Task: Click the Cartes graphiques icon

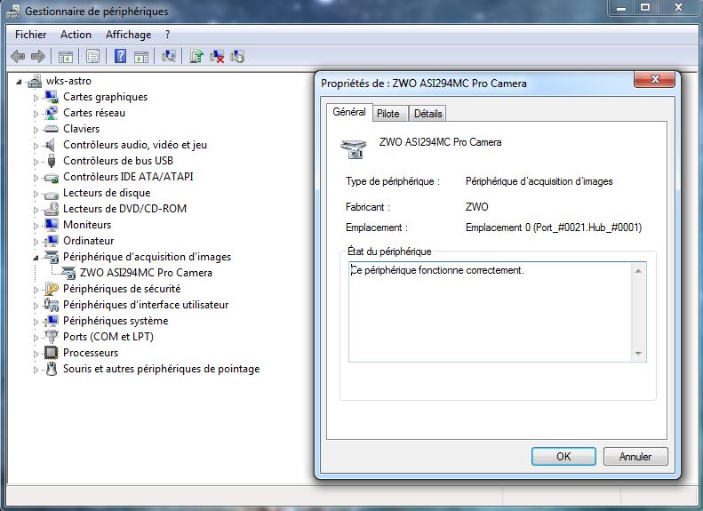Action: pos(52,97)
